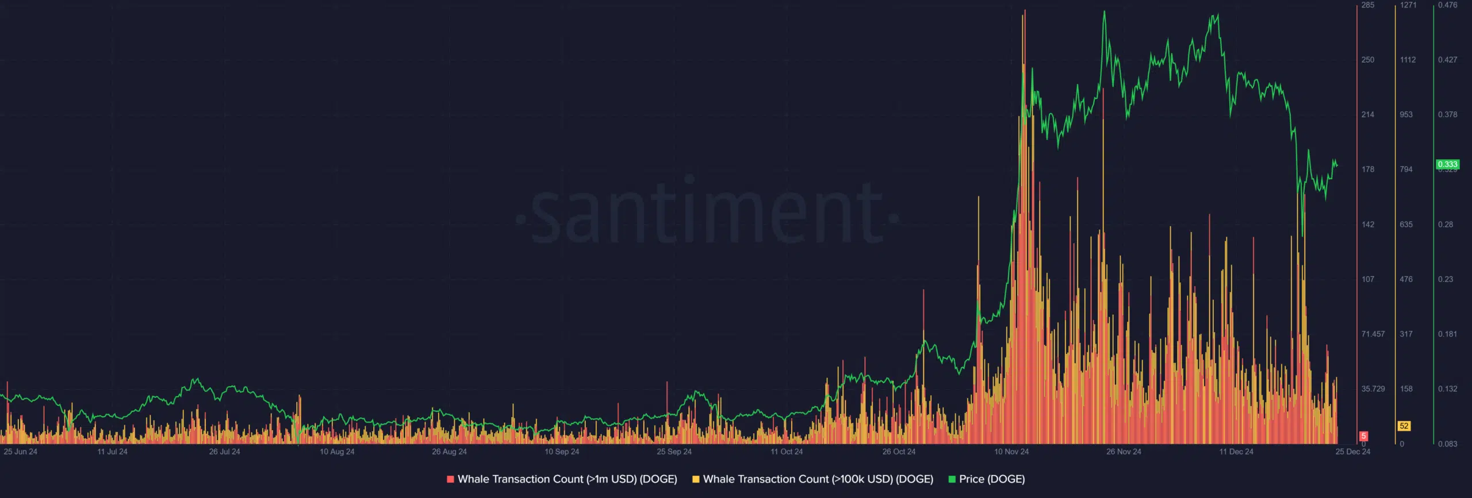
Task: Toggle the Whale Transaction Count (>100k USD) legend entry
Action: [x=812, y=479]
